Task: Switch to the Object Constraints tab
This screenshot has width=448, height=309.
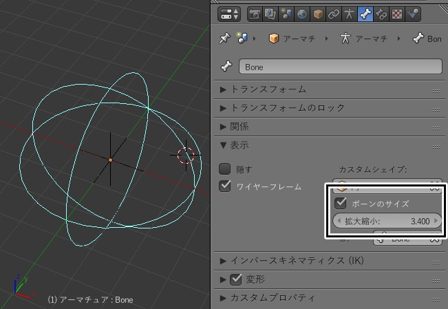Action: pyautogui.click(x=334, y=14)
